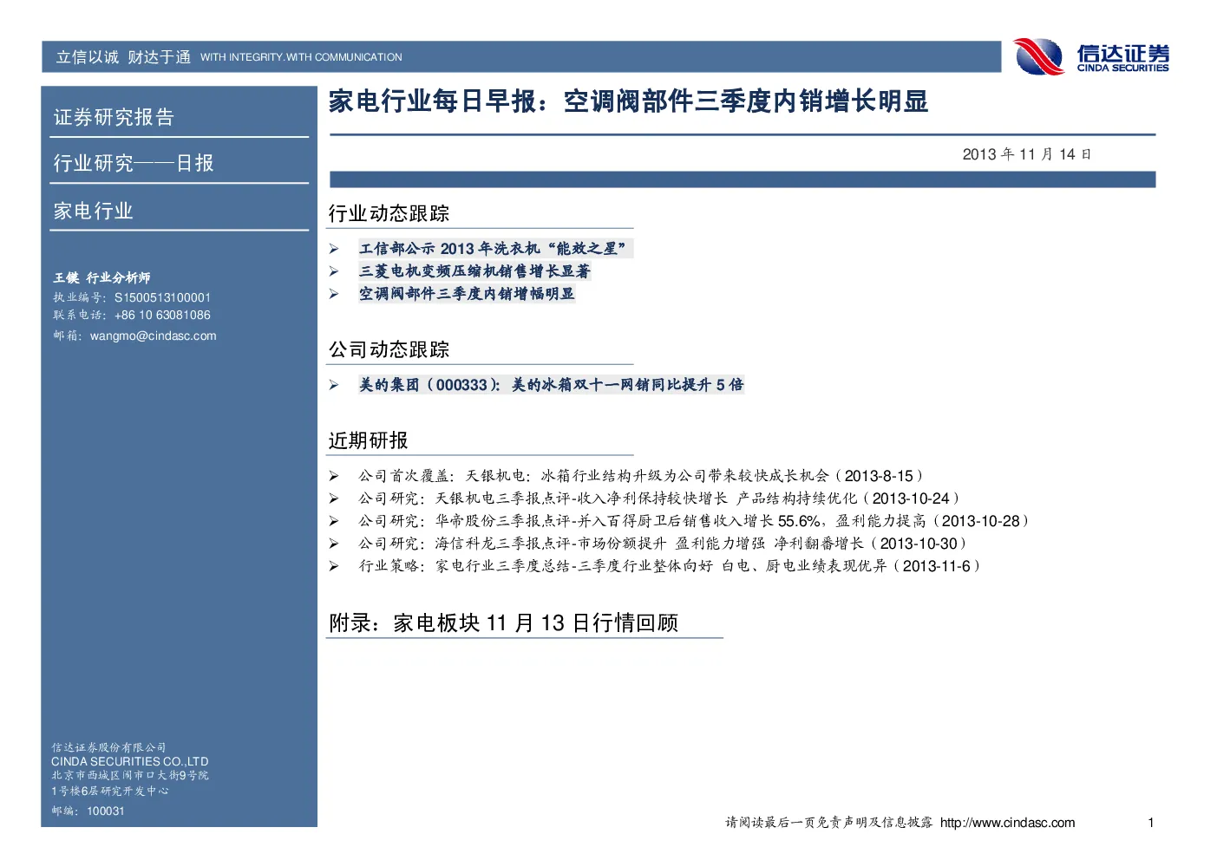Image resolution: width=1217 pixels, height=860 pixels.
Task: Click report row 天银机电 首次覆盖 (2013-8-15)
Action: coord(641,476)
